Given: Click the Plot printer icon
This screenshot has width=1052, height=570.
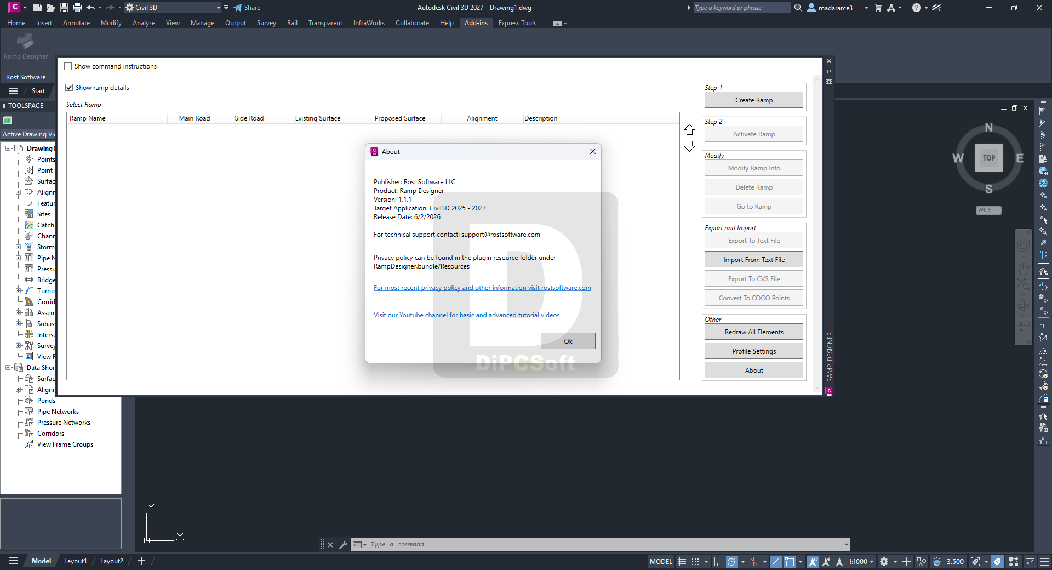Looking at the screenshot, I should (77, 8).
